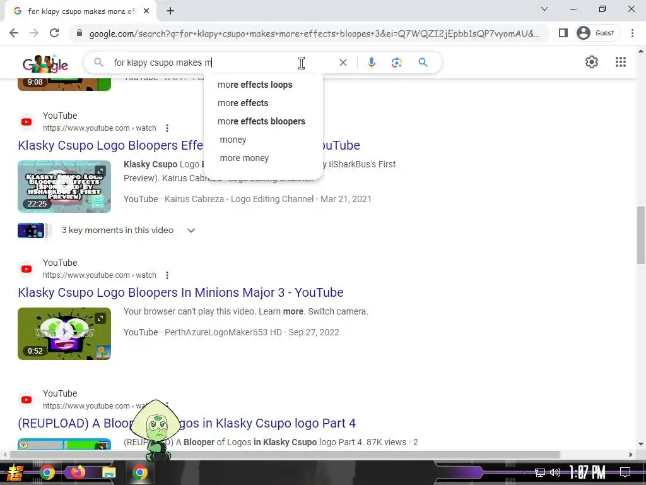The image size is (646, 485).
Task: Open the Guest profile menu
Action: click(597, 33)
